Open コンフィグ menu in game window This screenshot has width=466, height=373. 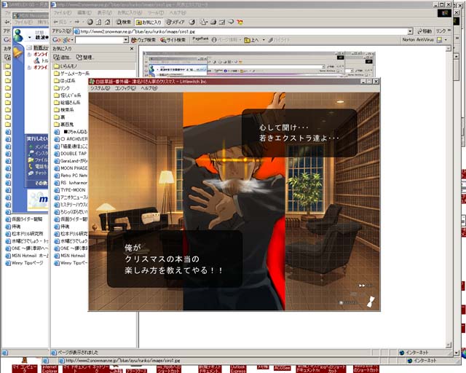tap(125, 88)
